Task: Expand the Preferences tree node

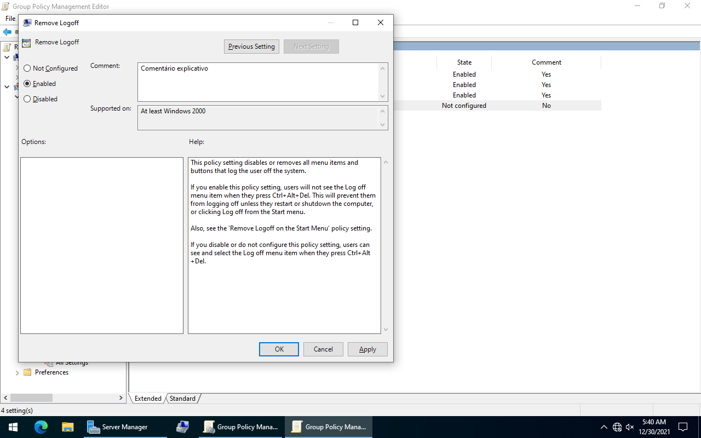Action: (x=17, y=373)
